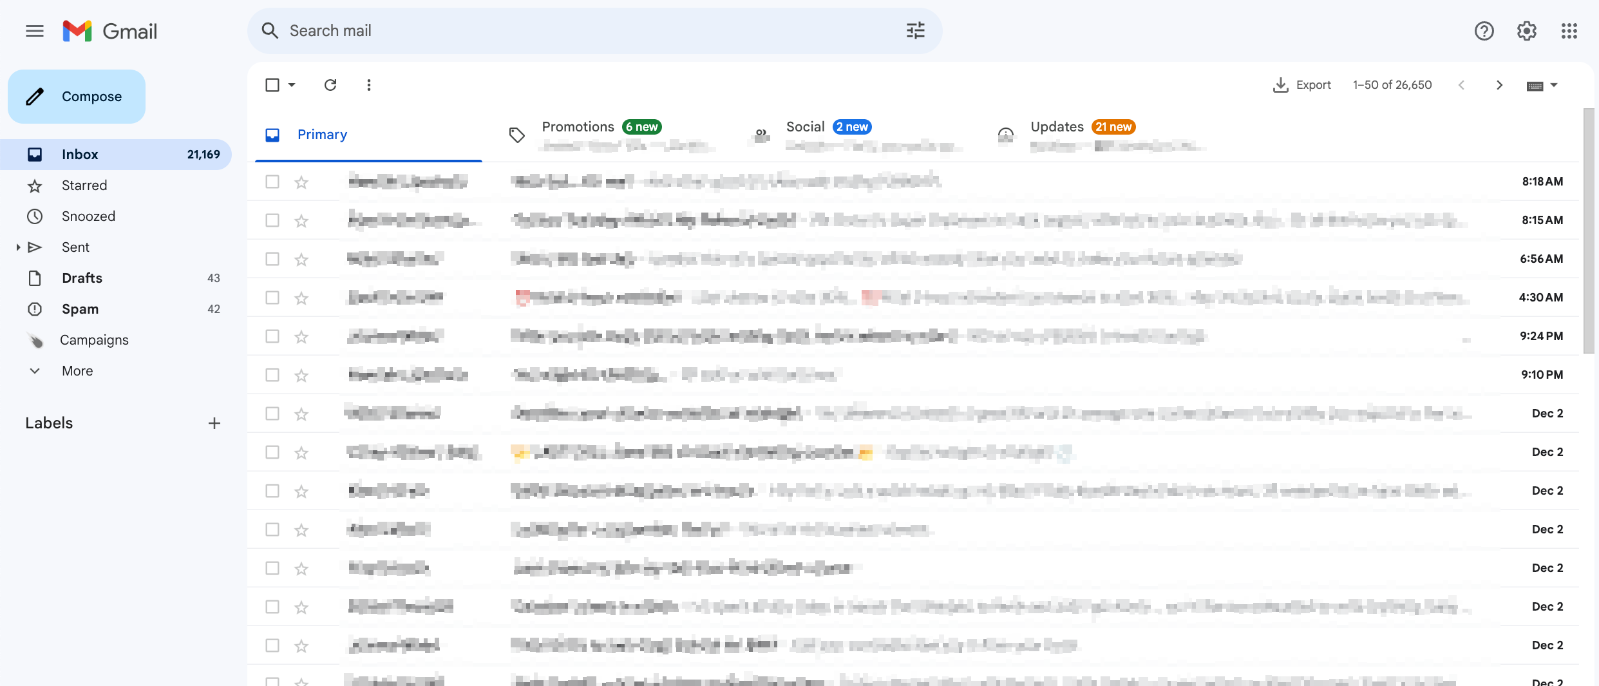Open the select dropdown arrow
This screenshot has width=1599, height=686.
[x=291, y=84]
